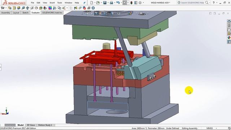
Task: Open the Window menu
Action: point(68,3)
